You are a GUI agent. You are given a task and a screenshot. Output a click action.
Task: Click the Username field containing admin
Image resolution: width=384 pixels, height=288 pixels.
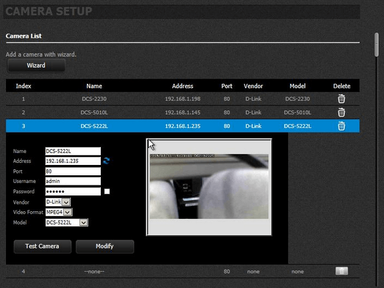pos(73,181)
